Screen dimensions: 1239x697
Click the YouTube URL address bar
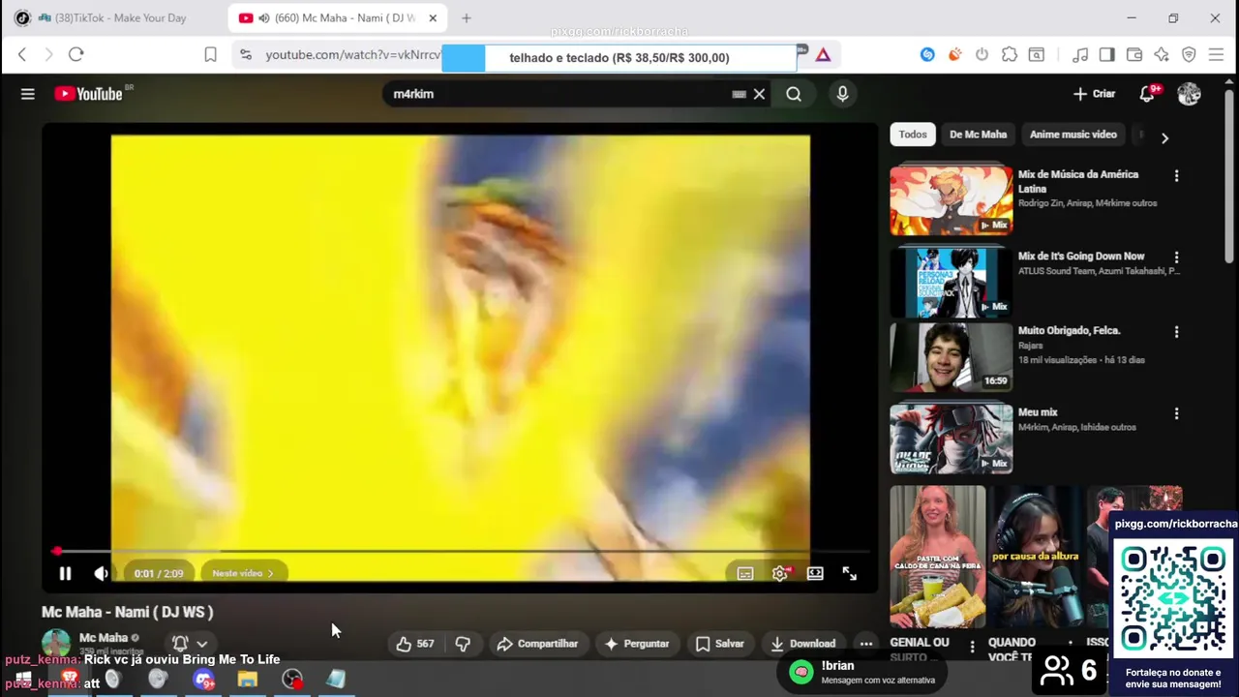coord(352,55)
